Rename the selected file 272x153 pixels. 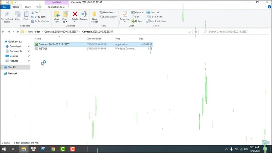click(x=84, y=16)
